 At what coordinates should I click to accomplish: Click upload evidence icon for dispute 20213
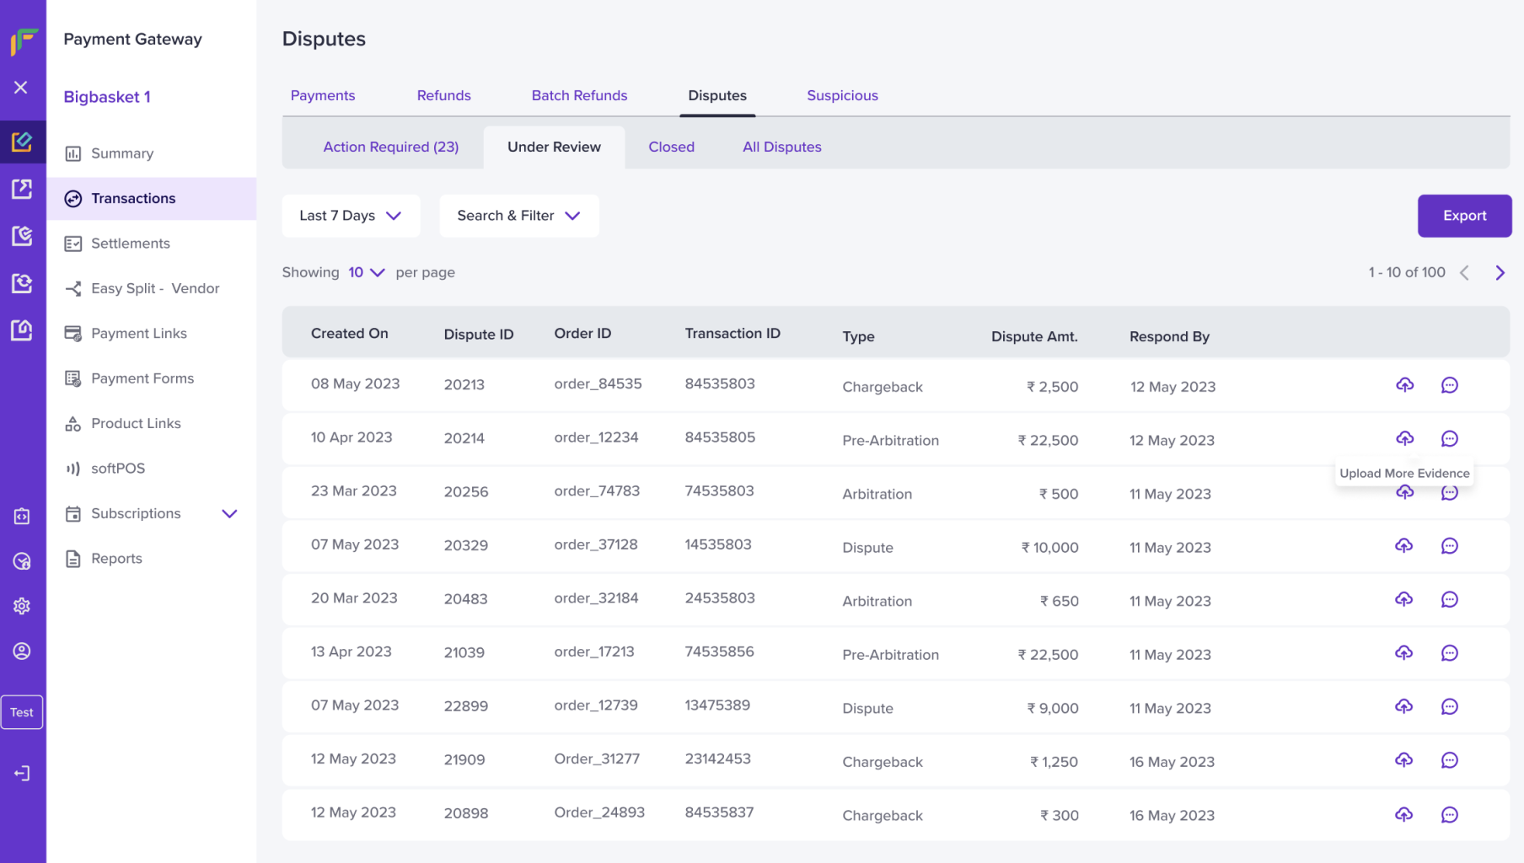(1404, 385)
